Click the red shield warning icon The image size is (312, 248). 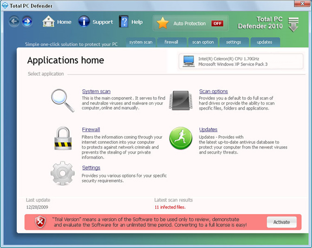[x=40, y=222]
